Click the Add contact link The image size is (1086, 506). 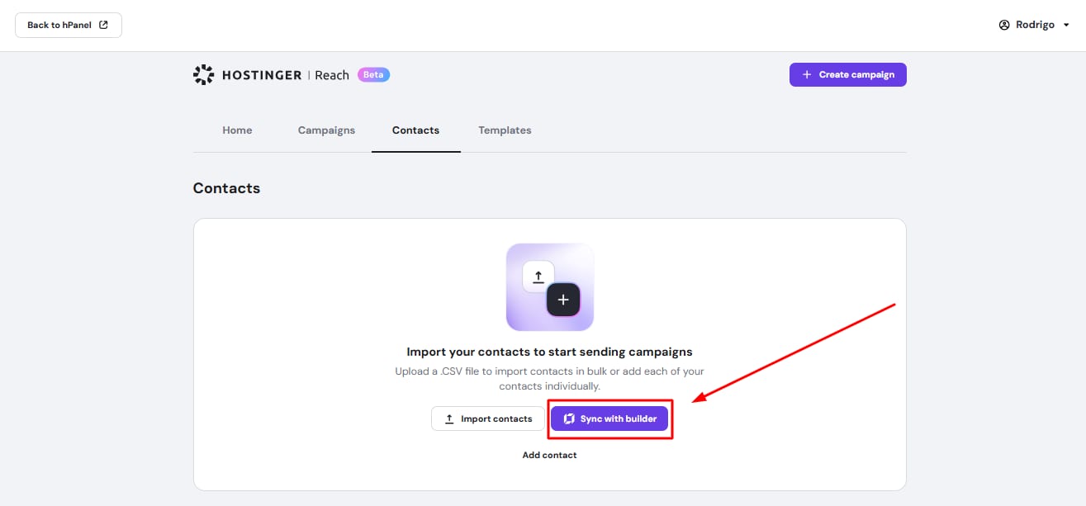coord(549,455)
